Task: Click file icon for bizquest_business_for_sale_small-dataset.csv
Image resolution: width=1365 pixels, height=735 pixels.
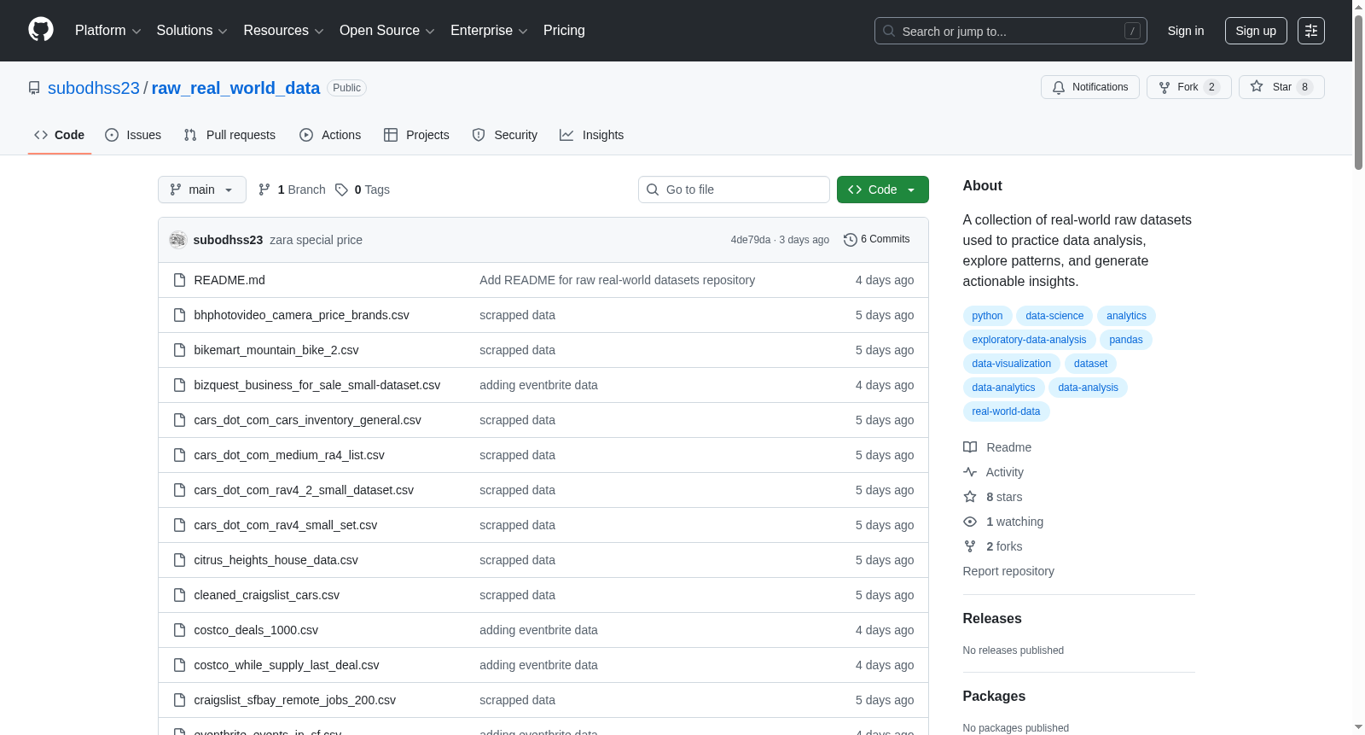Action: pos(179,385)
